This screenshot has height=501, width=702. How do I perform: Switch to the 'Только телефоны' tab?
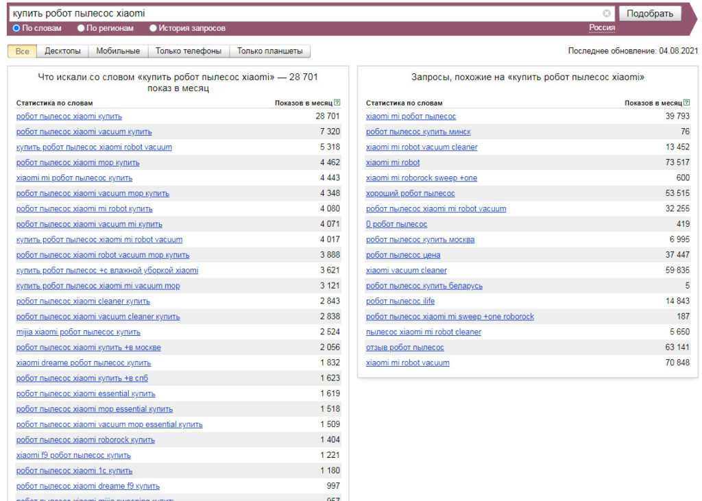tap(188, 51)
